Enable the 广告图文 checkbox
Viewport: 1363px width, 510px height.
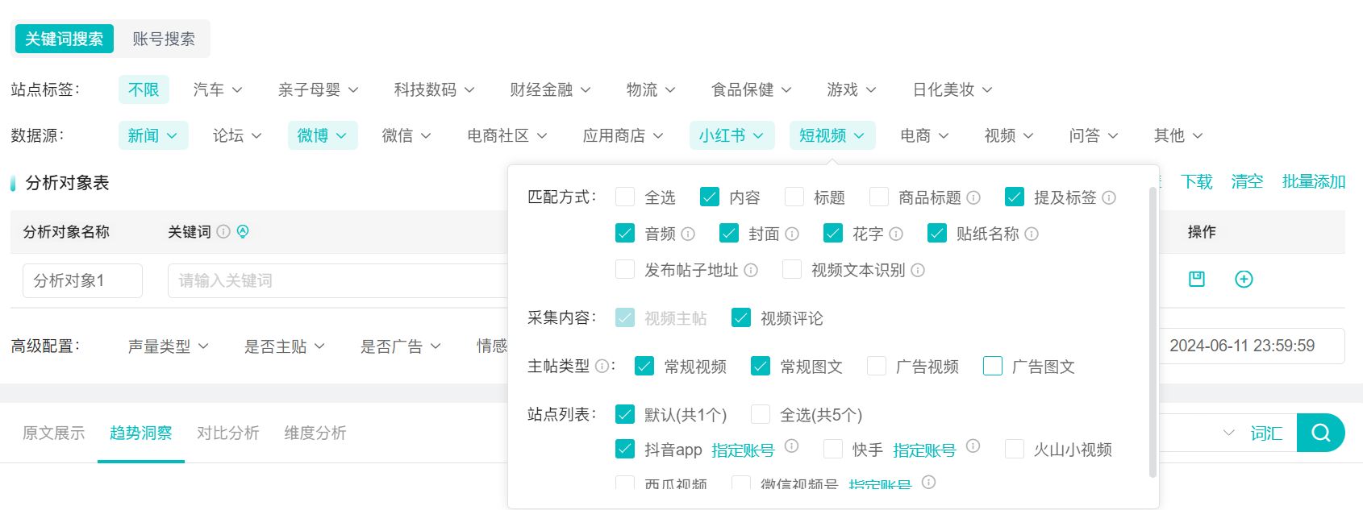pyautogui.click(x=993, y=367)
